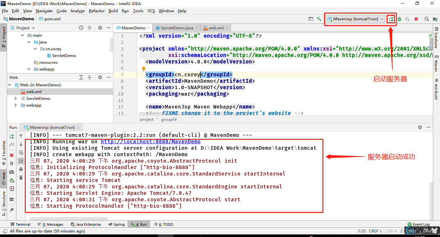440x237 pixels.
Task: Switch to web.xml editor tab
Action: coord(216,28)
